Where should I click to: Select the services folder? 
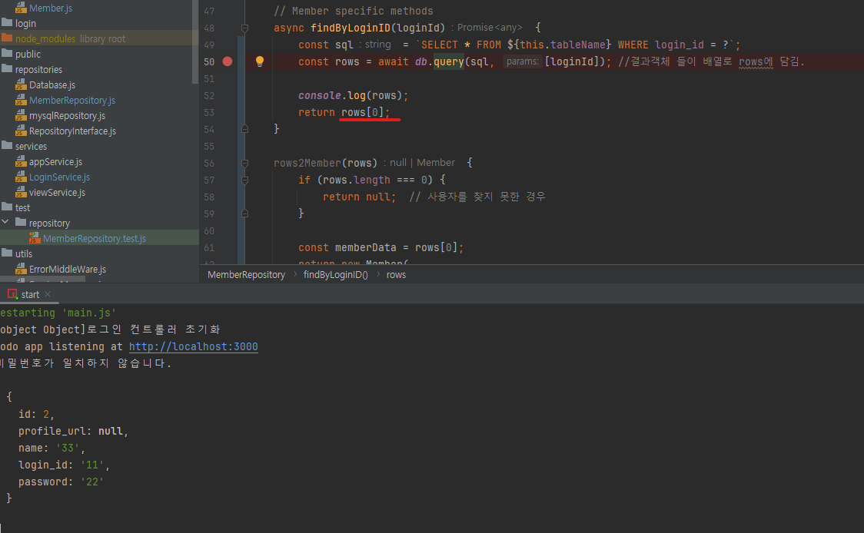[x=31, y=147]
